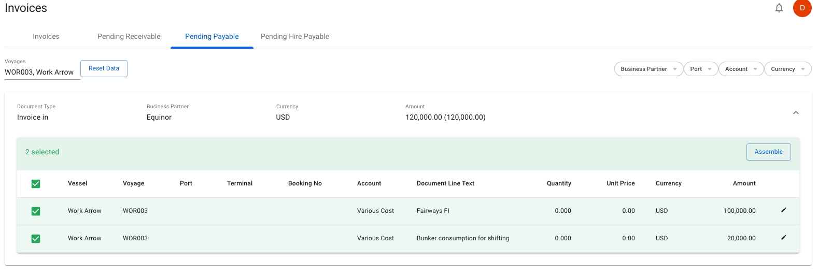This screenshot has width=818, height=274.
Task: Toggle the select-all checkbox in header
Action: 36,184
